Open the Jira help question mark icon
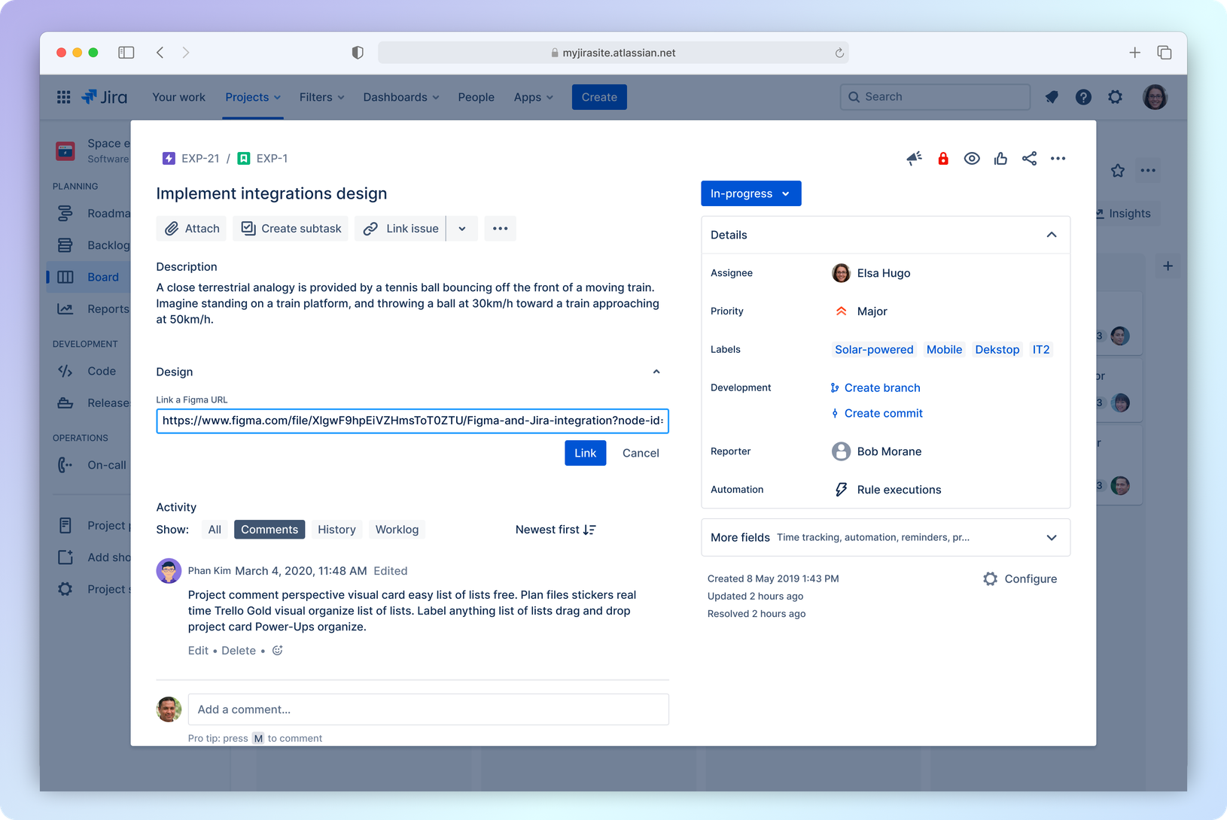 [x=1083, y=97]
